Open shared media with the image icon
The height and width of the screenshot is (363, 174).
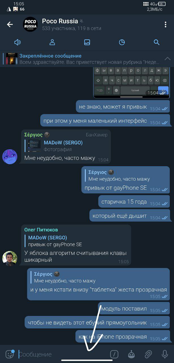tap(87, 42)
